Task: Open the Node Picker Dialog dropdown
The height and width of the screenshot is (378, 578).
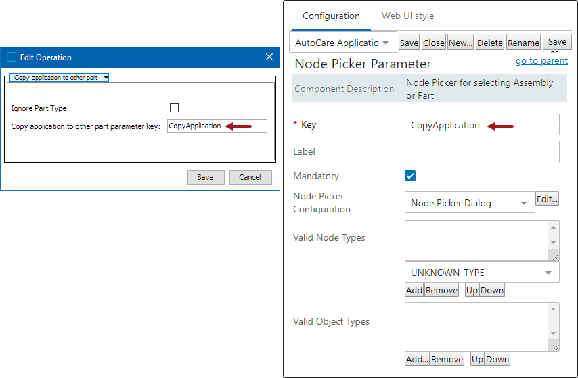Action: click(470, 203)
